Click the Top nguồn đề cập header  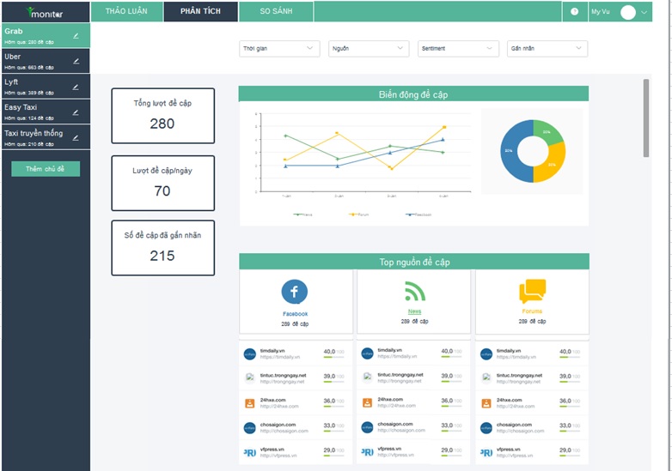(x=414, y=262)
